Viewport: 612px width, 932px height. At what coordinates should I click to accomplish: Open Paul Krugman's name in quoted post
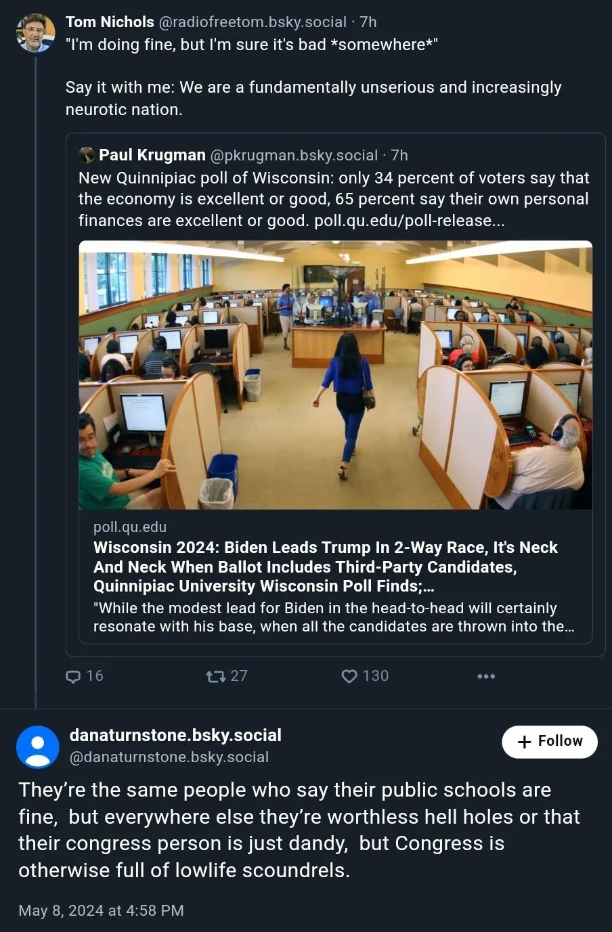(x=152, y=155)
